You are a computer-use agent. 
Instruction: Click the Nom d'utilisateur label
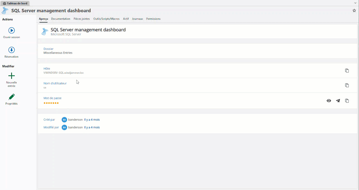coord(55,83)
